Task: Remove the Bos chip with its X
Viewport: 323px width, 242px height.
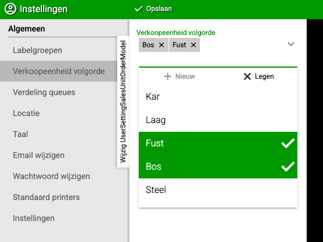Action: pyautogui.click(x=161, y=45)
